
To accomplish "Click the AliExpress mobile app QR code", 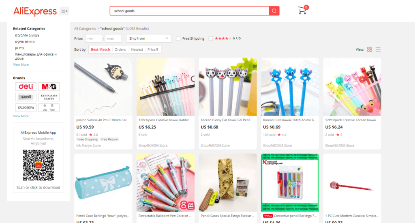I will point(39,165).
